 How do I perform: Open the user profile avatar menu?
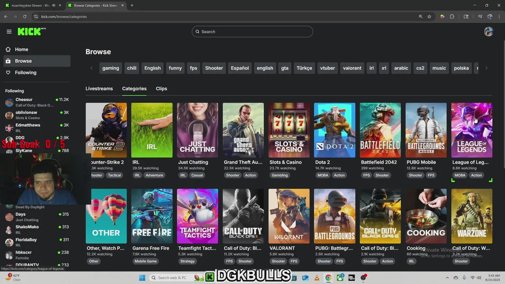coord(488,32)
